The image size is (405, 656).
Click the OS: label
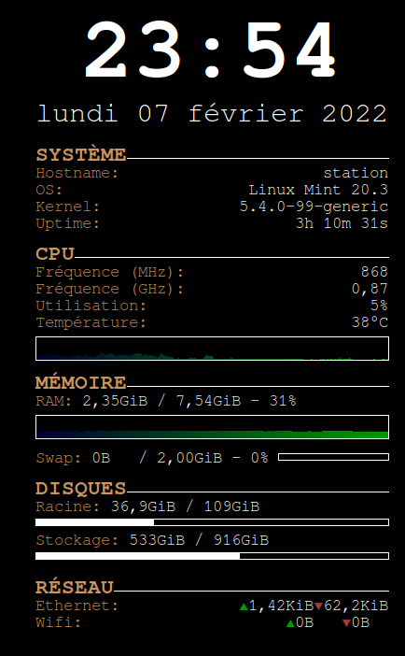pyautogui.click(x=49, y=190)
